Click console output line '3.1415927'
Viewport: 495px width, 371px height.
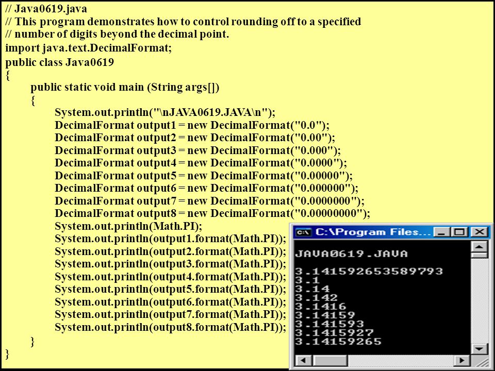[334, 332]
